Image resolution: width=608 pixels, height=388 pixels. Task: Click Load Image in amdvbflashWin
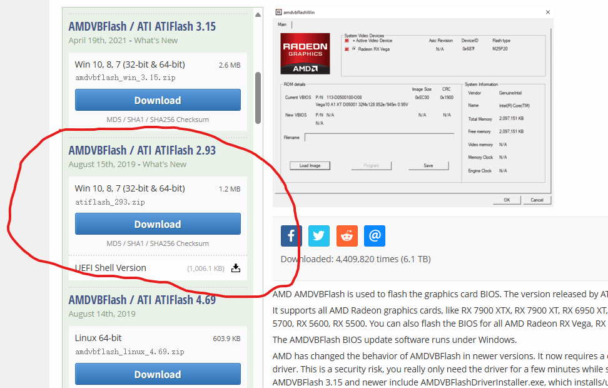[310, 166]
